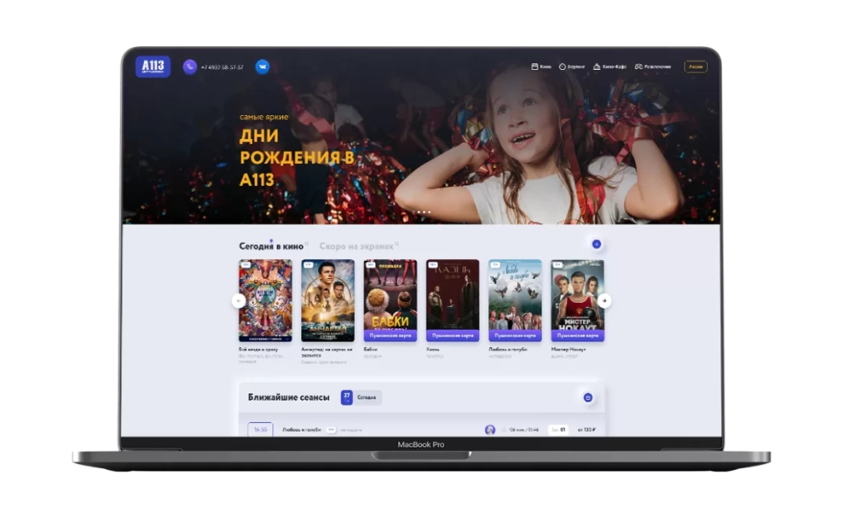The image size is (843, 510).
Task: Switch to the 'Скоро на экранах' tab
Action: [x=356, y=246]
